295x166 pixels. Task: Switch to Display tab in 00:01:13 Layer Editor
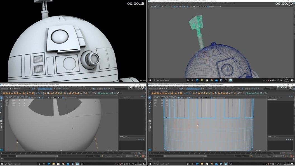(121, 136)
